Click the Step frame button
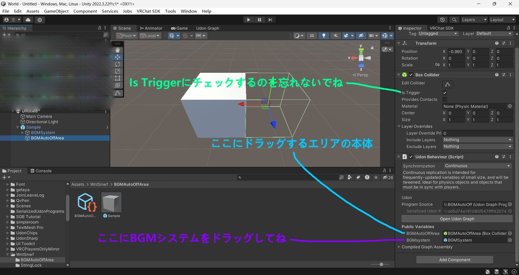The height and width of the screenshot is (275, 519). 271,20
